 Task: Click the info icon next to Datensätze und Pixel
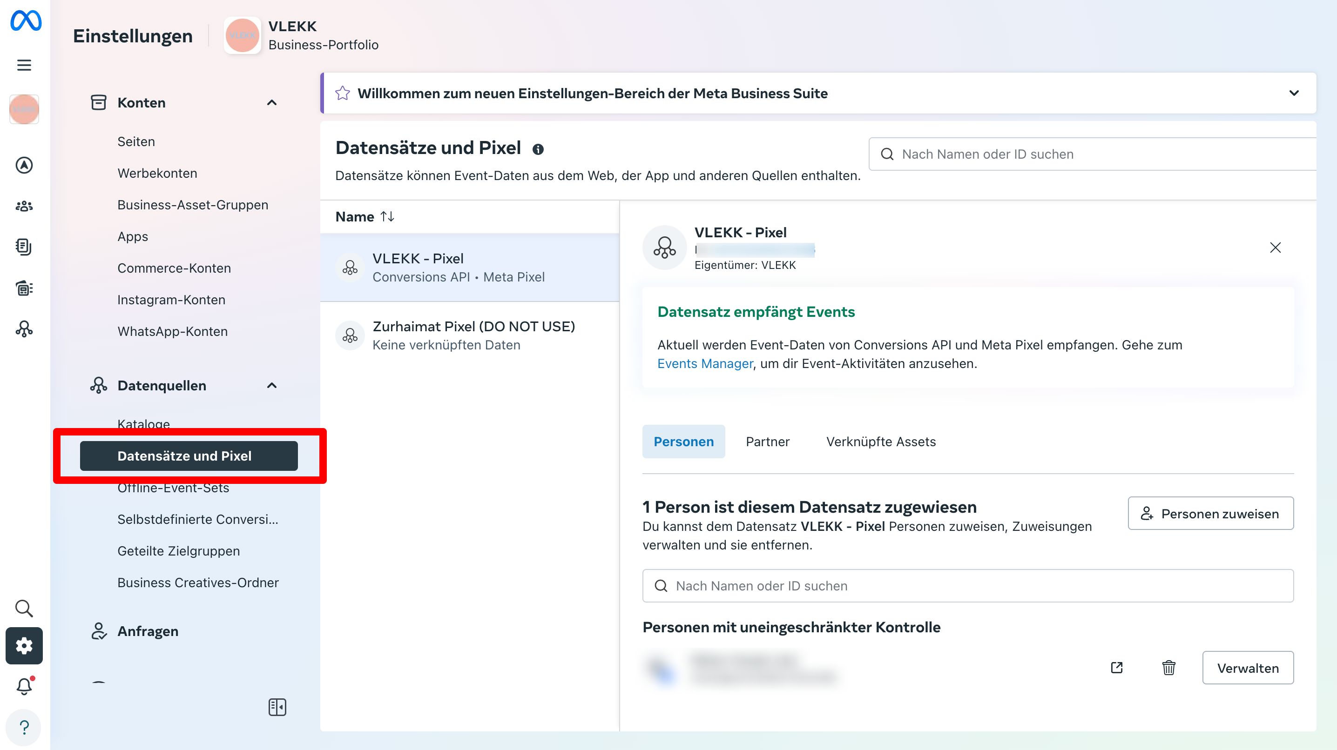[538, 149]
